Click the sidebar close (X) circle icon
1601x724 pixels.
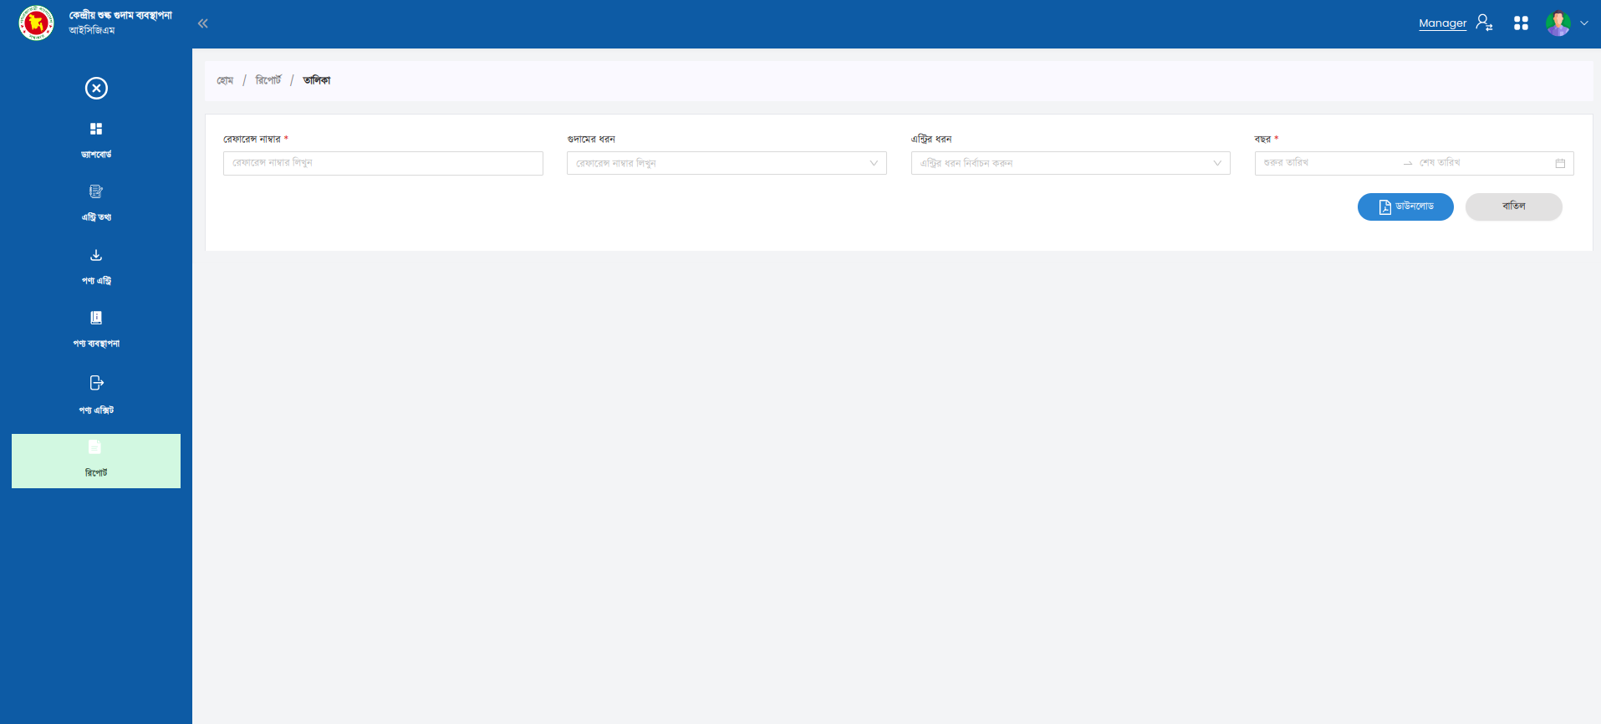96,88
